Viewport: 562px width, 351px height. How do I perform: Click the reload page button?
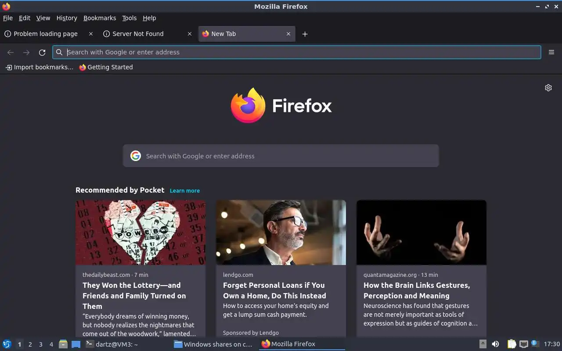[x=42, y=52]
